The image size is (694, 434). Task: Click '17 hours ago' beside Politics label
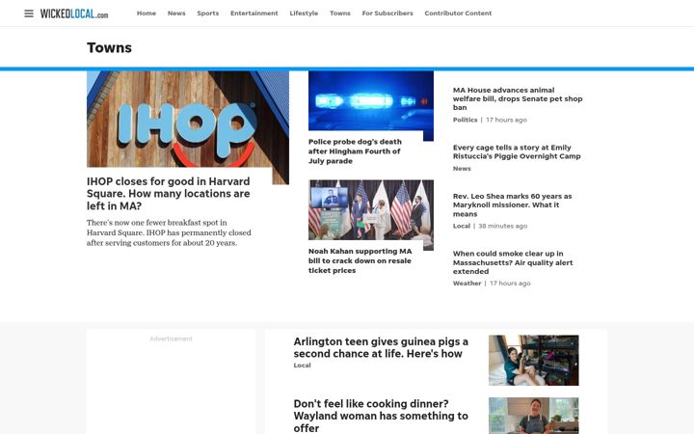[x=506, y=120]
